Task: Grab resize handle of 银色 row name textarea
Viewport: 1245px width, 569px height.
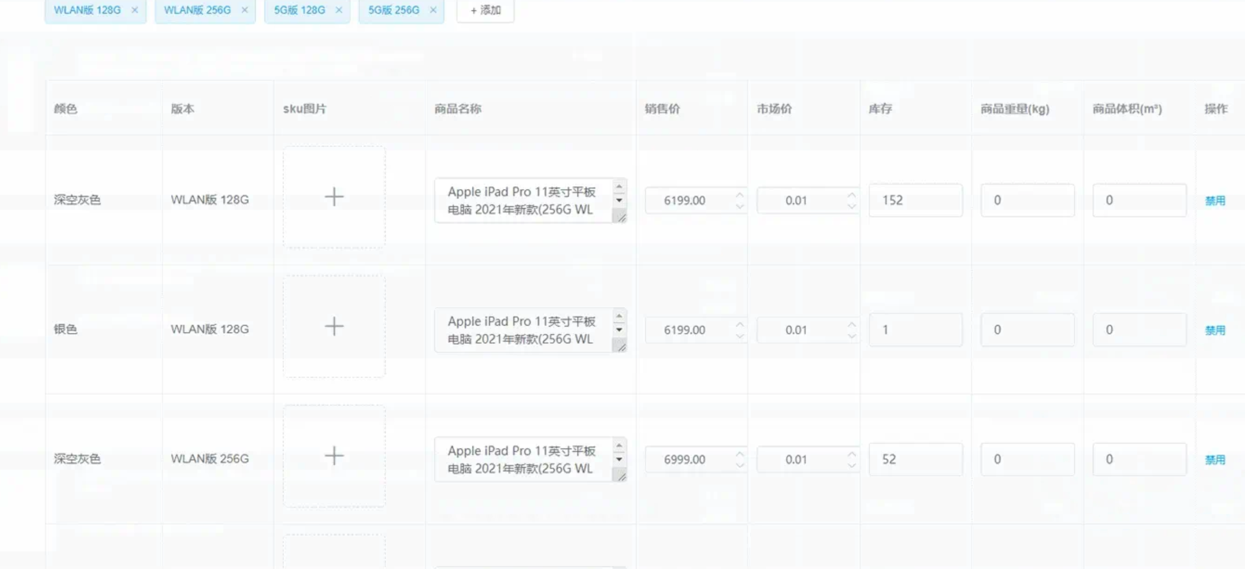Action: point(621,347)
